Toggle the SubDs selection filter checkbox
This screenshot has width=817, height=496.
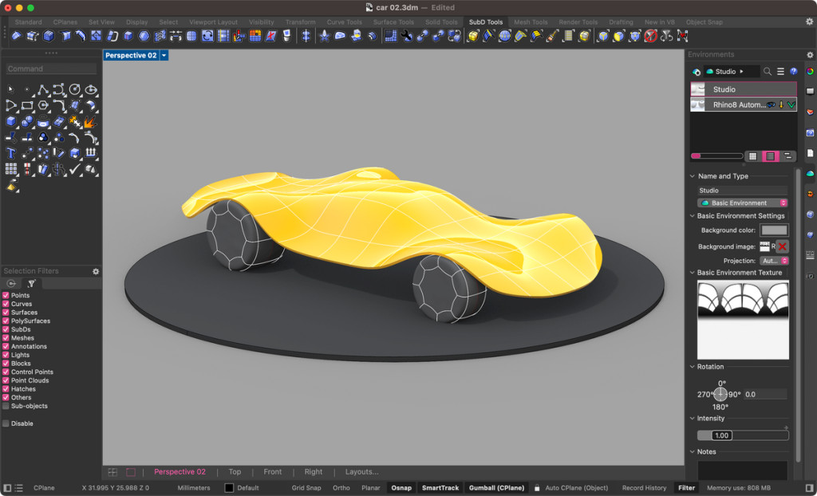[x=6, y=329]
